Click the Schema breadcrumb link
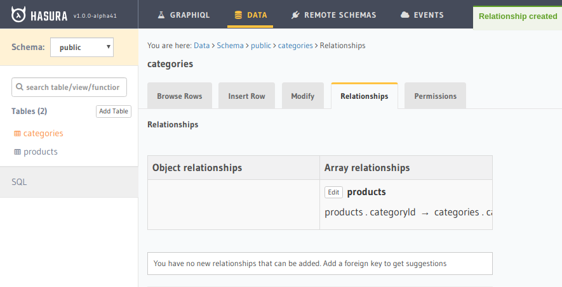This screenshot has width=562, height=287. 230,46
